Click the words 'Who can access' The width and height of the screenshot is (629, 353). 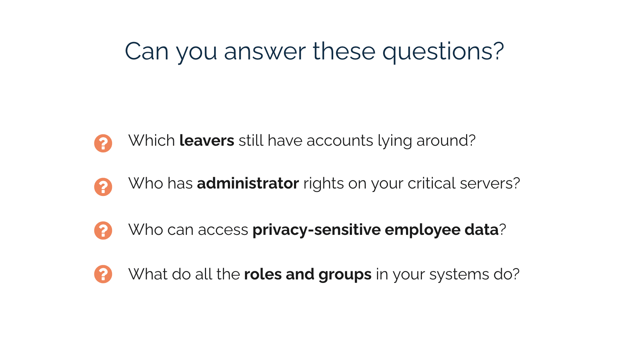coord(188,230)
